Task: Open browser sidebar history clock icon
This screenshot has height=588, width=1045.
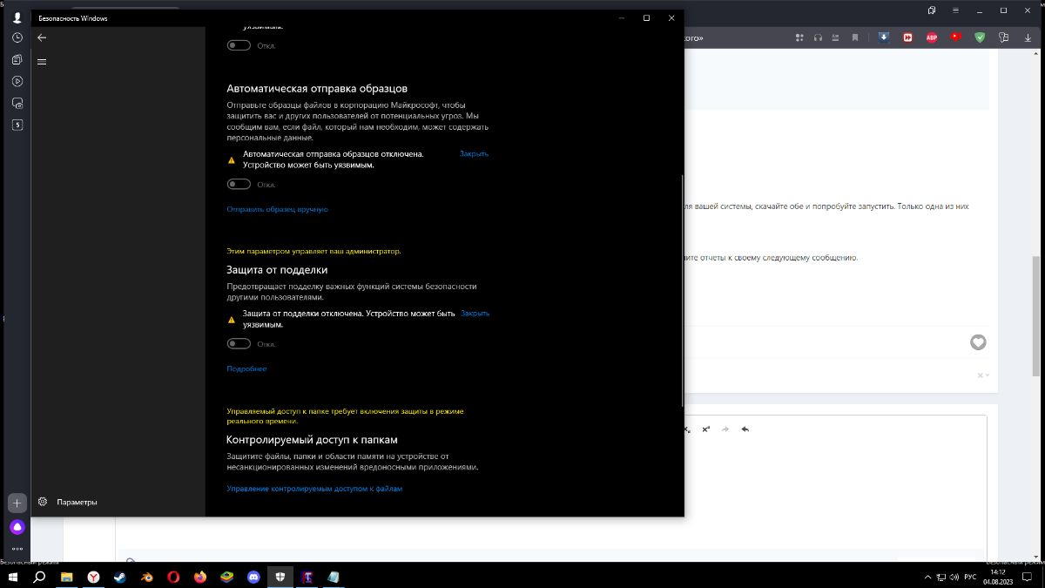Action: pos(17,38)
